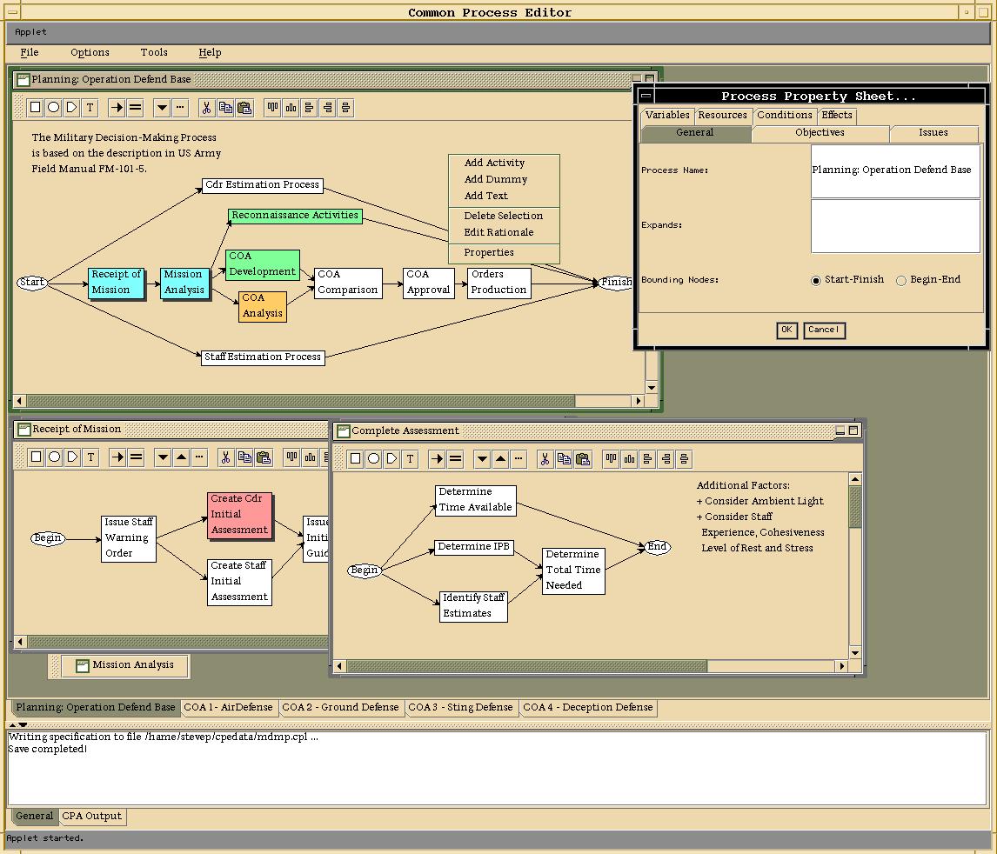Choose Edit Rationale from the context menu

498,232
